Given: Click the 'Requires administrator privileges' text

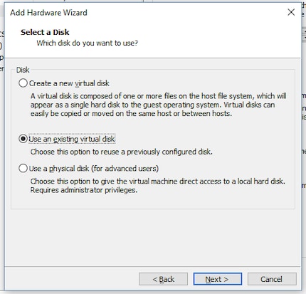Looking at the screenshot, I should 84,190.
